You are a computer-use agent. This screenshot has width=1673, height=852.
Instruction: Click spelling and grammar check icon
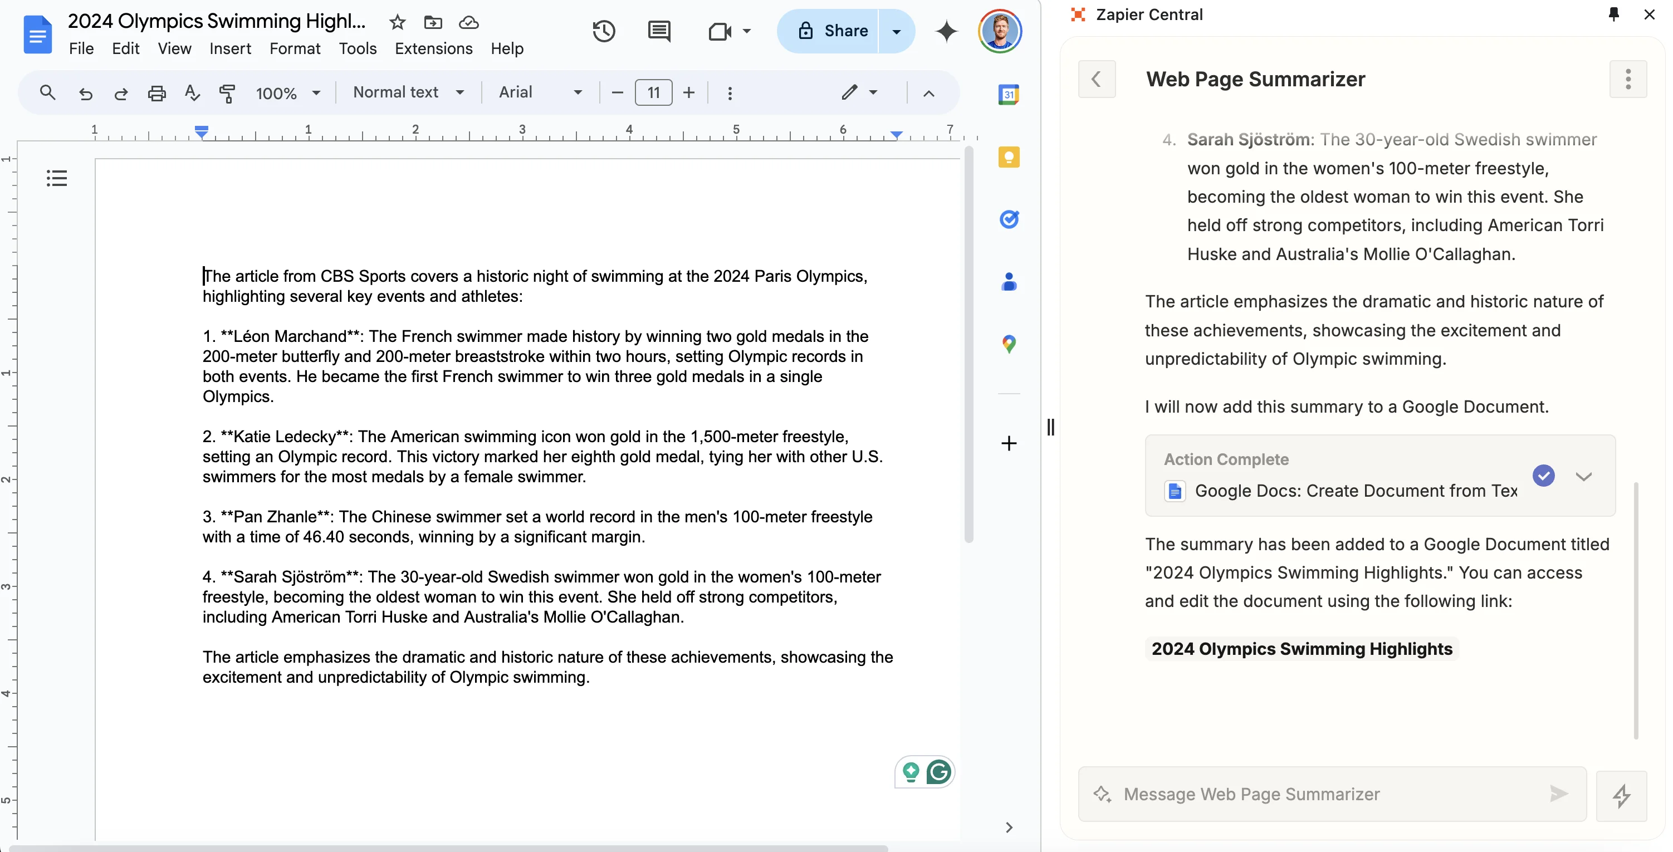point(192,93)
